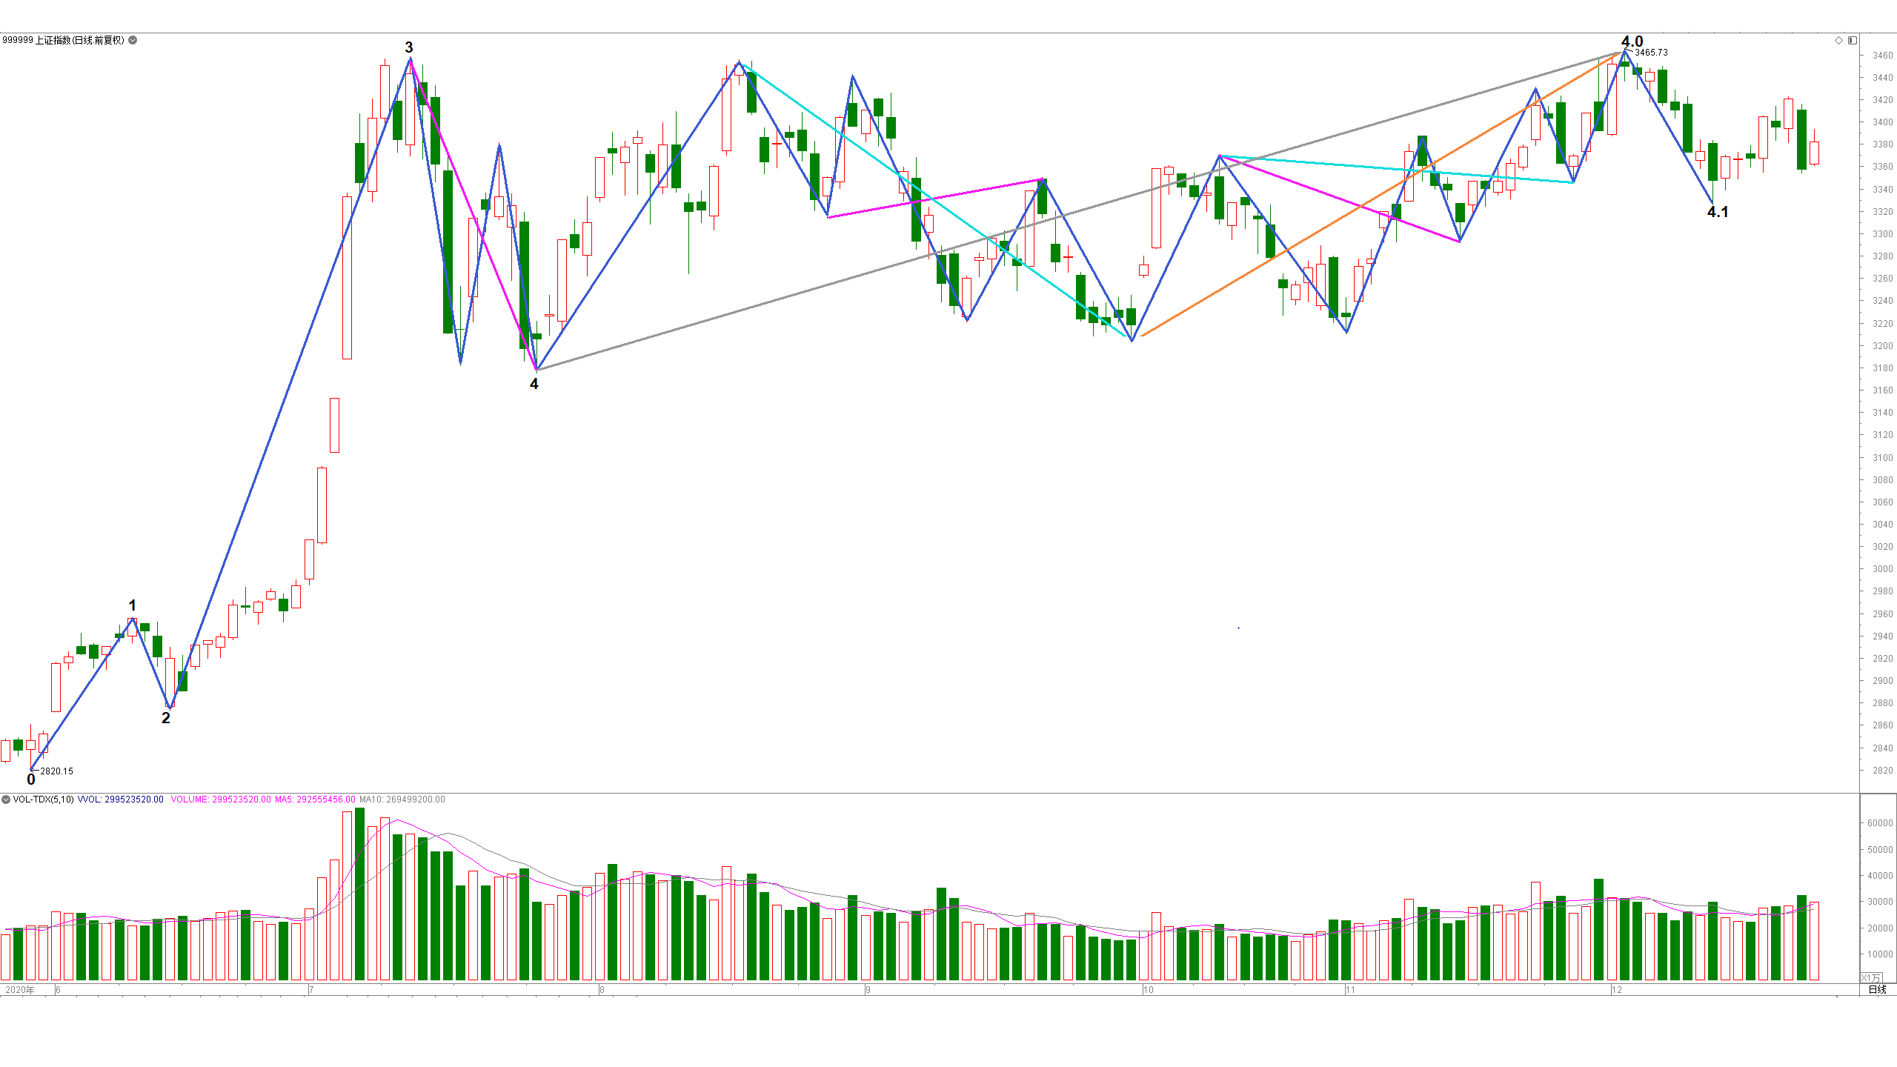1897x1067 pixels.
Task: Click the X1万 volume unit label
Action: (x=1870, y=978)
